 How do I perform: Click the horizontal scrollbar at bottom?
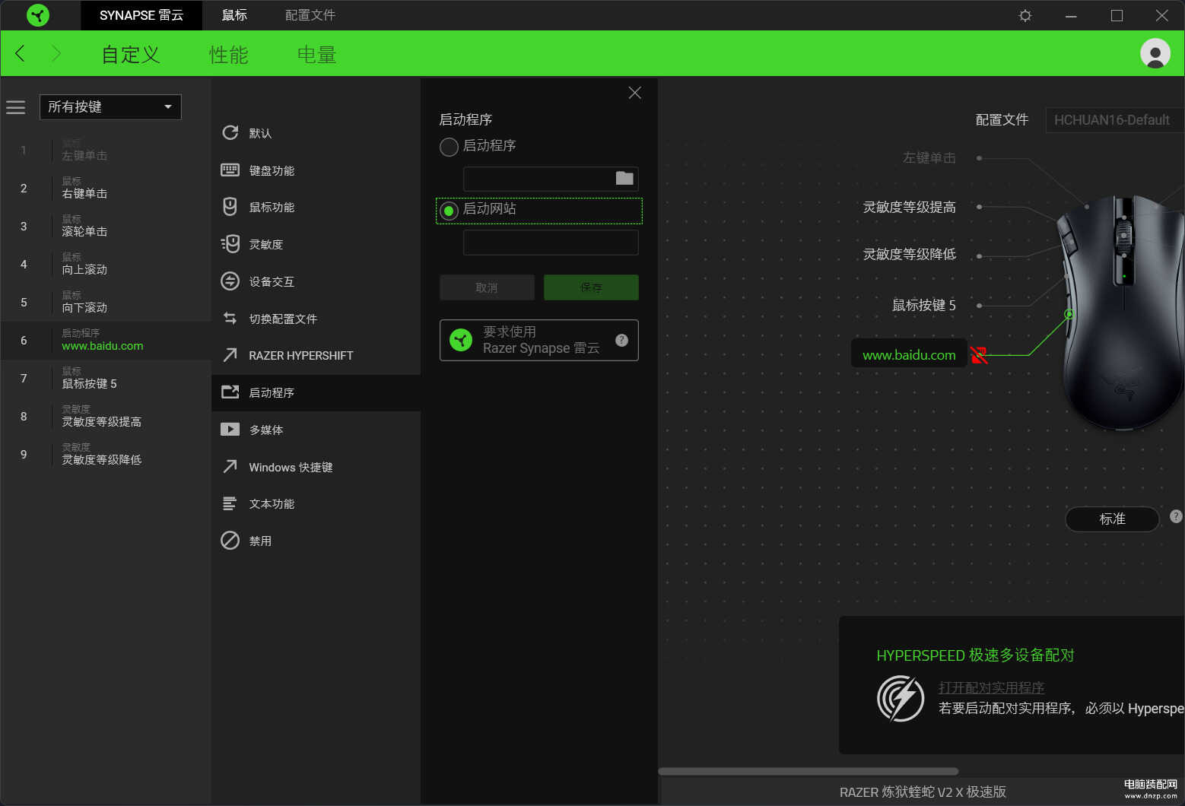tap(808, 771)
